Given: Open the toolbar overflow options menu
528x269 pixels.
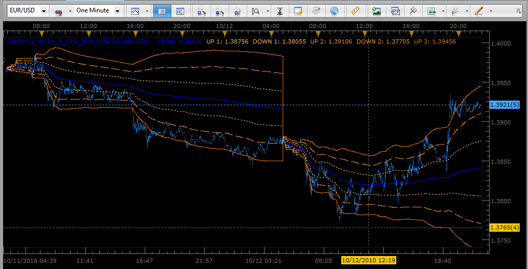Looking at the screenshot, I should (x=519, y=11).
